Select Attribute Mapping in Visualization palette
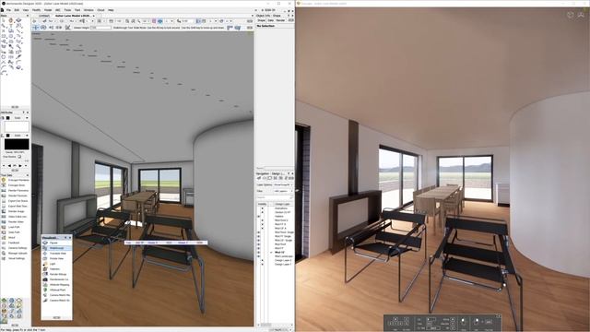This screenshot has width=590, height=332. 56,285
